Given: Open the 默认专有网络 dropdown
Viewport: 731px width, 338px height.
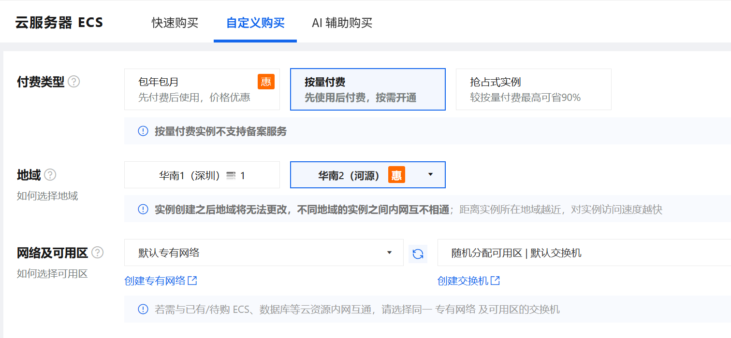Looking at the screenshot, I should coord(264,253).
